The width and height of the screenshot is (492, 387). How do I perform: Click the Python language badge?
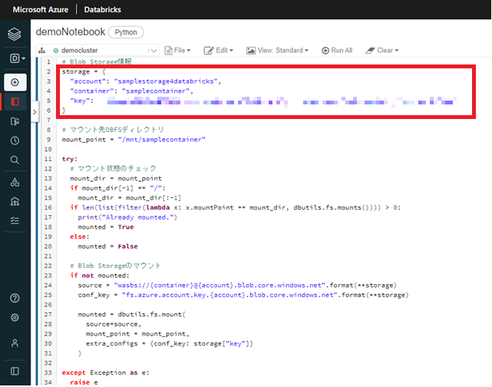click(126, 32)
